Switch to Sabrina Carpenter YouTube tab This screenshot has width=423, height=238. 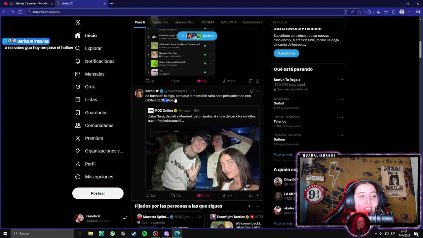[28, 4]
